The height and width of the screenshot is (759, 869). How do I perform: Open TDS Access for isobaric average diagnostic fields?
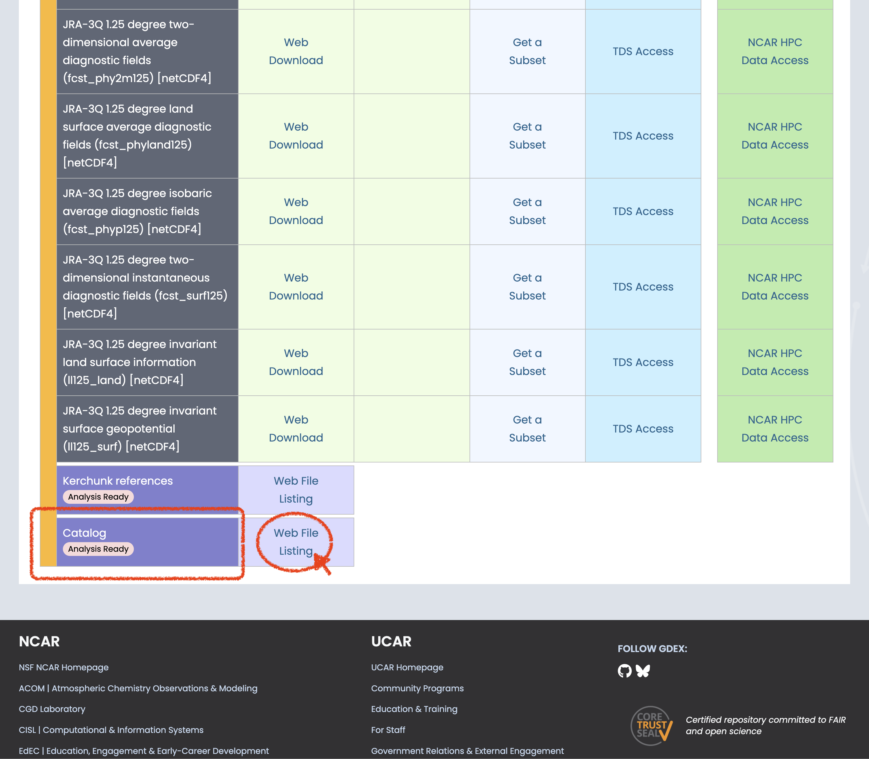click(643, 211)
